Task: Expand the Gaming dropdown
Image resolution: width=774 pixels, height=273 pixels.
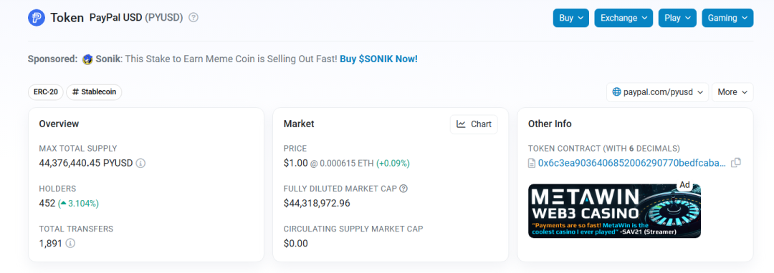Action: coord(727,18)
